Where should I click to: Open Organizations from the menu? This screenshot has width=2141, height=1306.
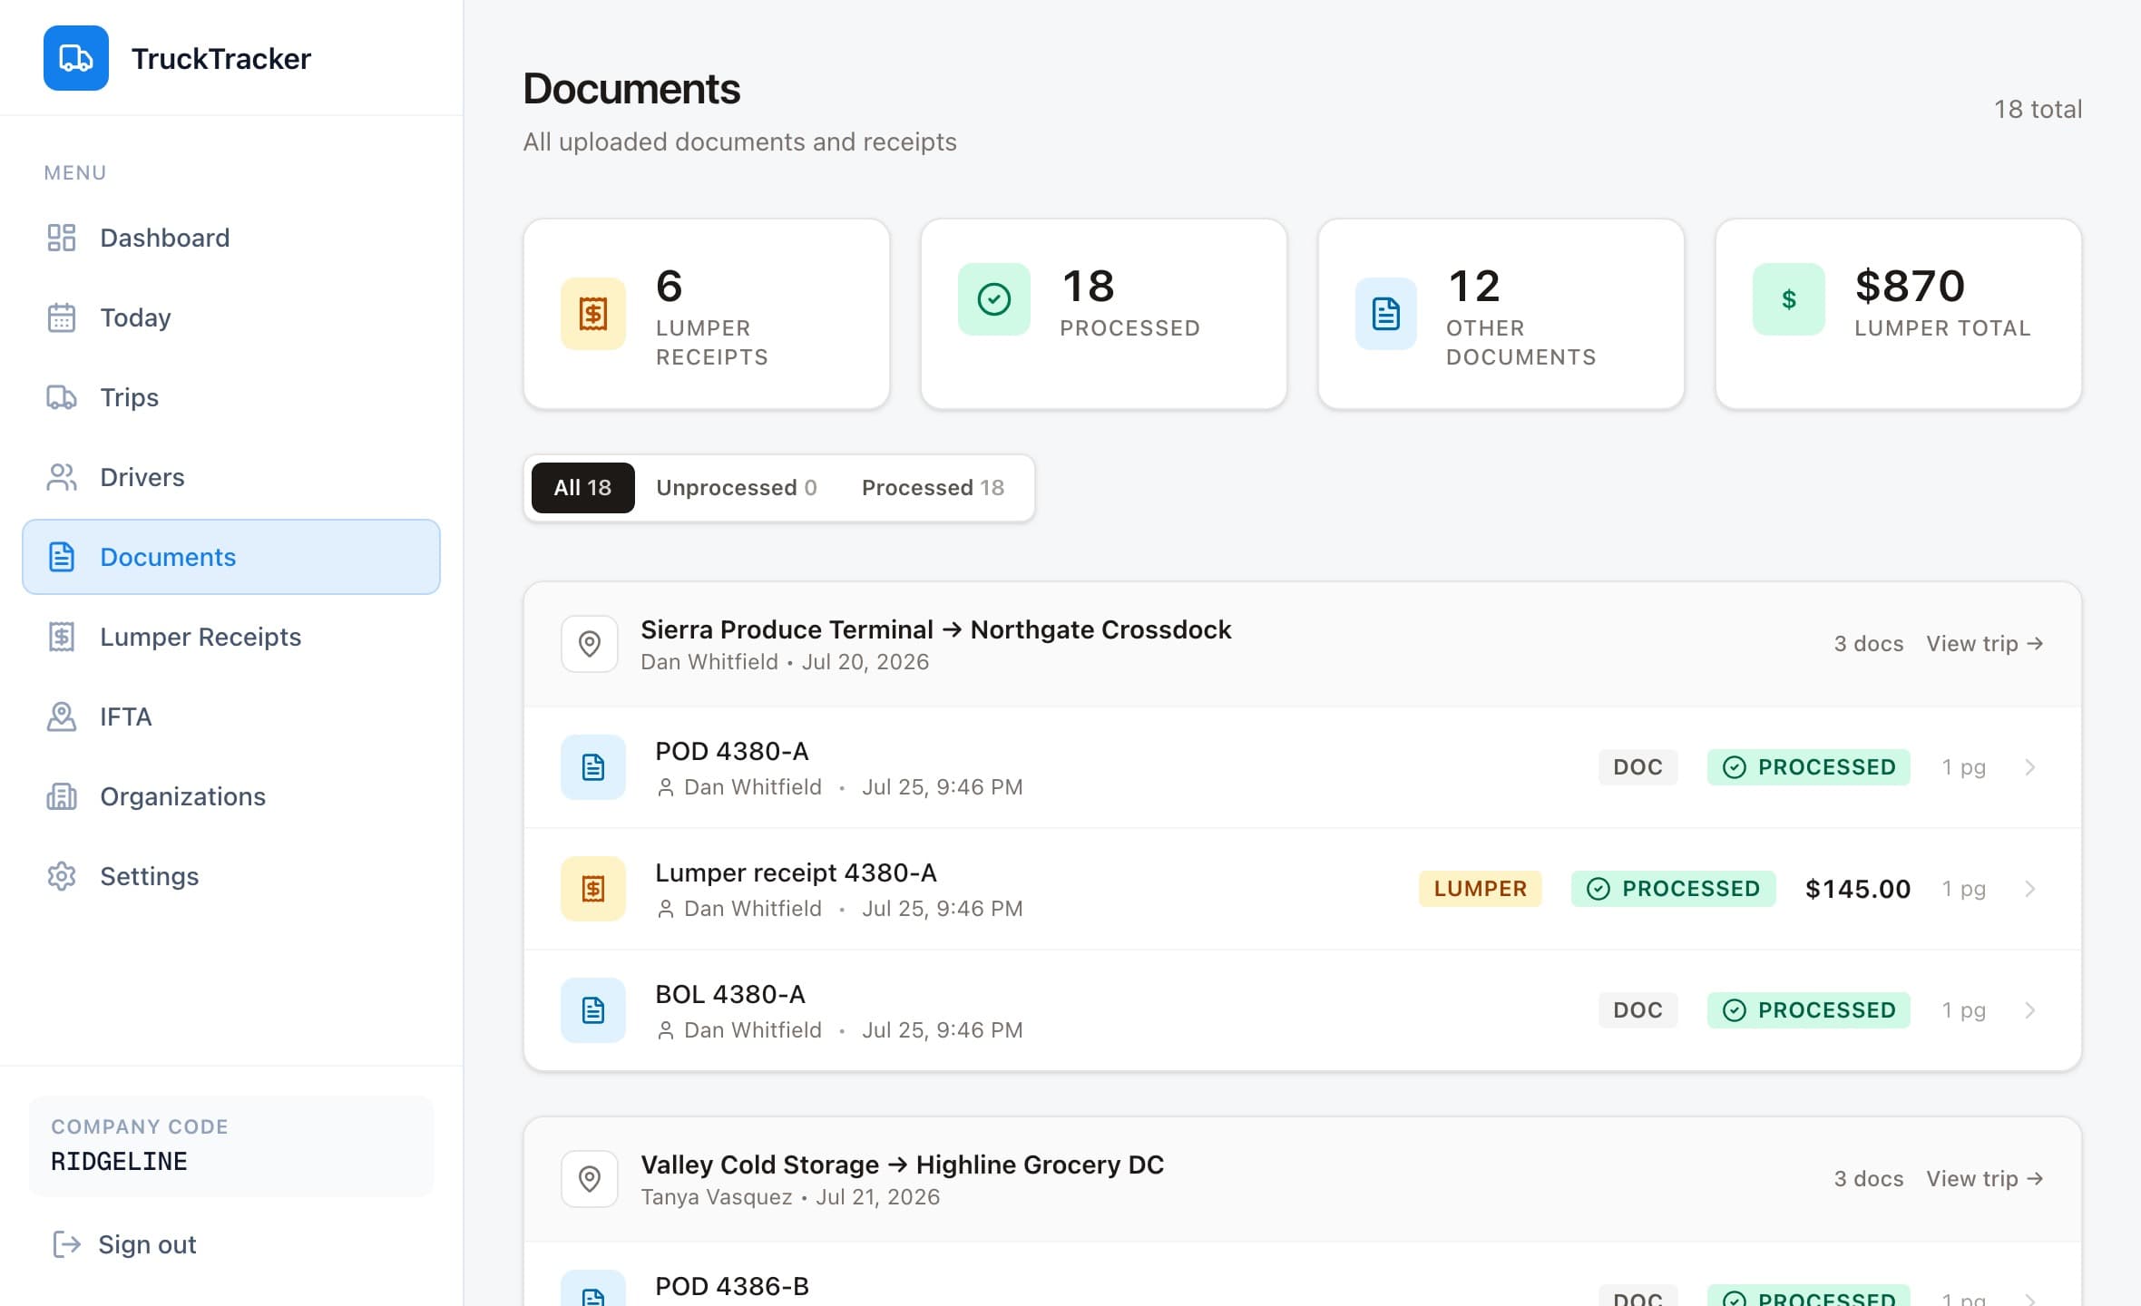click(x=231, y=796)
